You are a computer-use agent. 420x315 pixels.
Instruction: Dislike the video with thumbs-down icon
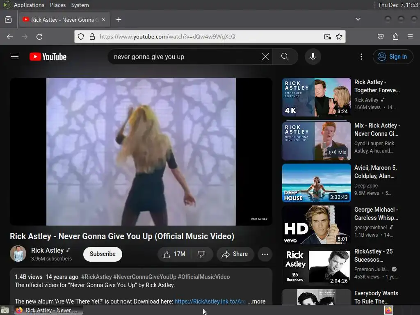pyautogui.click(x=202, y=254)
